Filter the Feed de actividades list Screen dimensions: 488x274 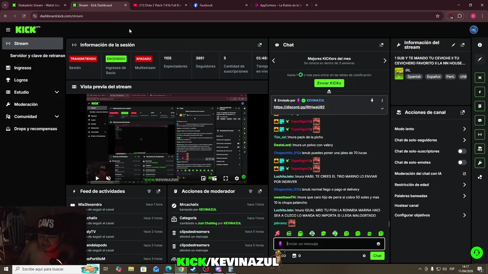(149, 191)
